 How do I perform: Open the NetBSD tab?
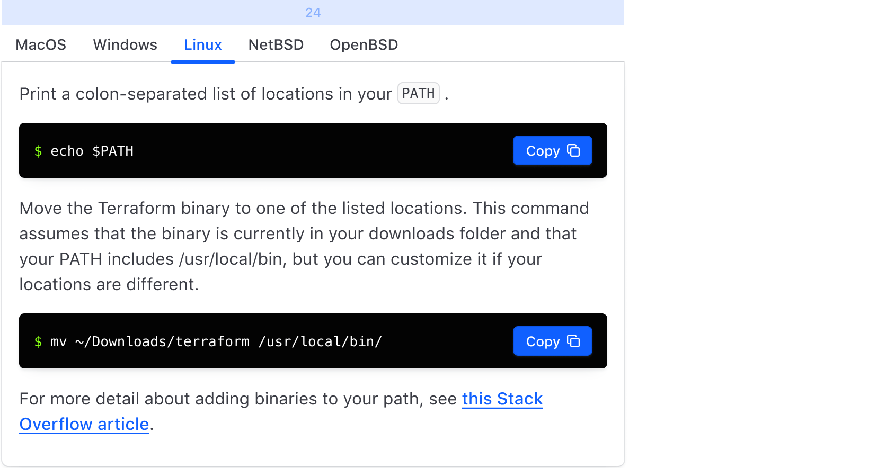click(276, 45)
